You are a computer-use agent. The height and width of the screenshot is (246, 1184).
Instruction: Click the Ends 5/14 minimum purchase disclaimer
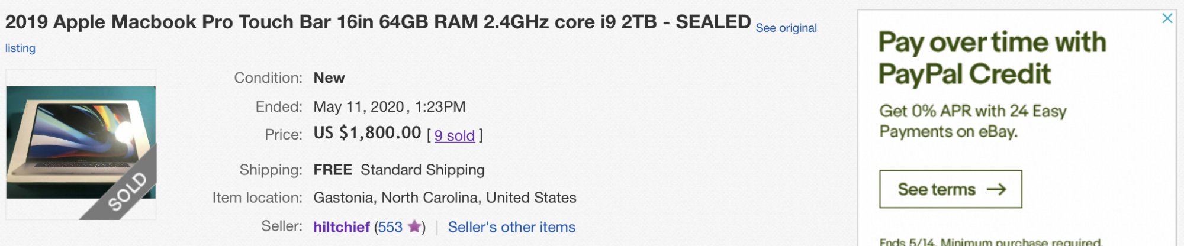coord(990,242)
